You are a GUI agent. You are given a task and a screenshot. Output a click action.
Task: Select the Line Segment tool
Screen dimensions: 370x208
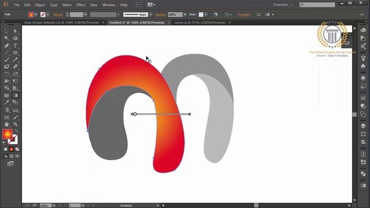pos(6,53)
